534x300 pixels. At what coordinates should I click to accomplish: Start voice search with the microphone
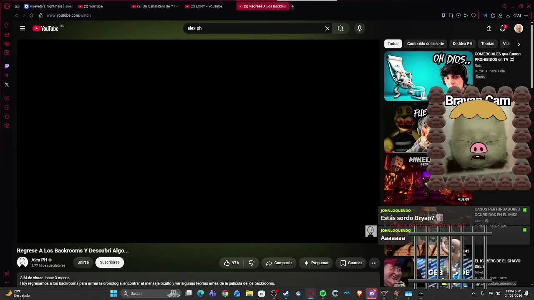[x=360, y=28]
